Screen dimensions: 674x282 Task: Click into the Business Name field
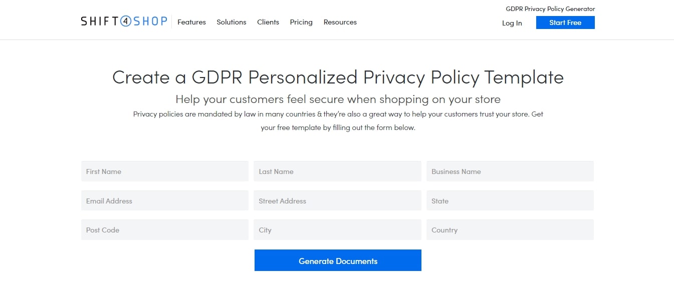tap(510, 171)
